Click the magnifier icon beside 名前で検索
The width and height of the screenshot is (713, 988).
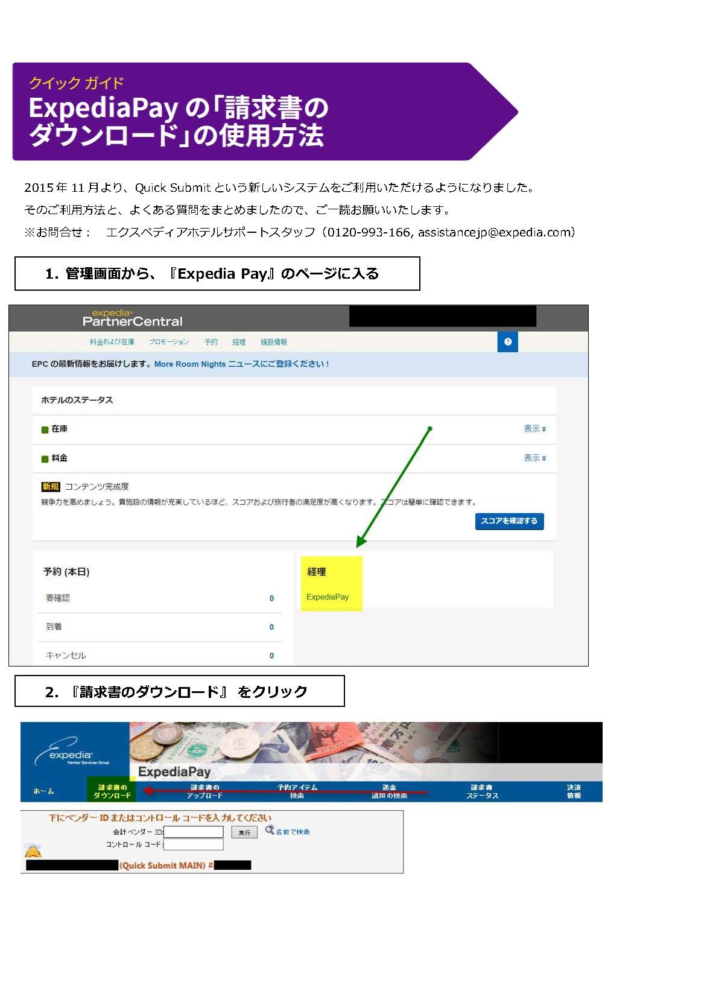coord(270,830)
